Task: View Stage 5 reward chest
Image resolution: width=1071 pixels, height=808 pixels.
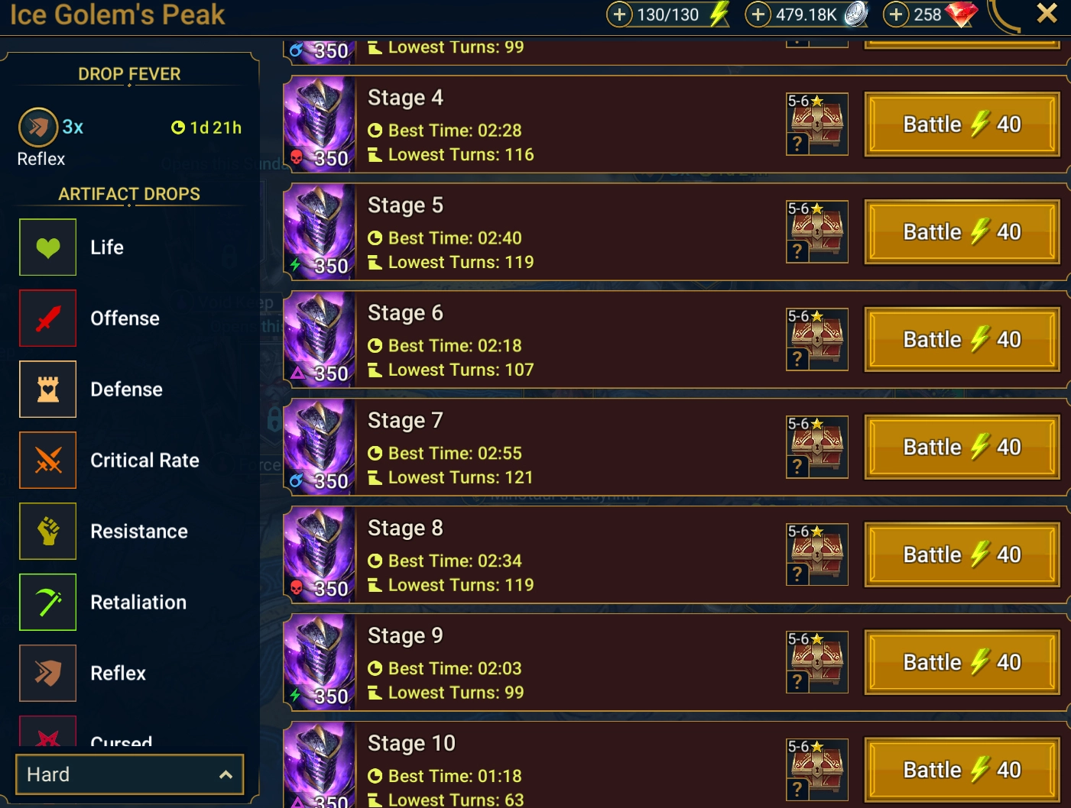Action: click(817, 232)
